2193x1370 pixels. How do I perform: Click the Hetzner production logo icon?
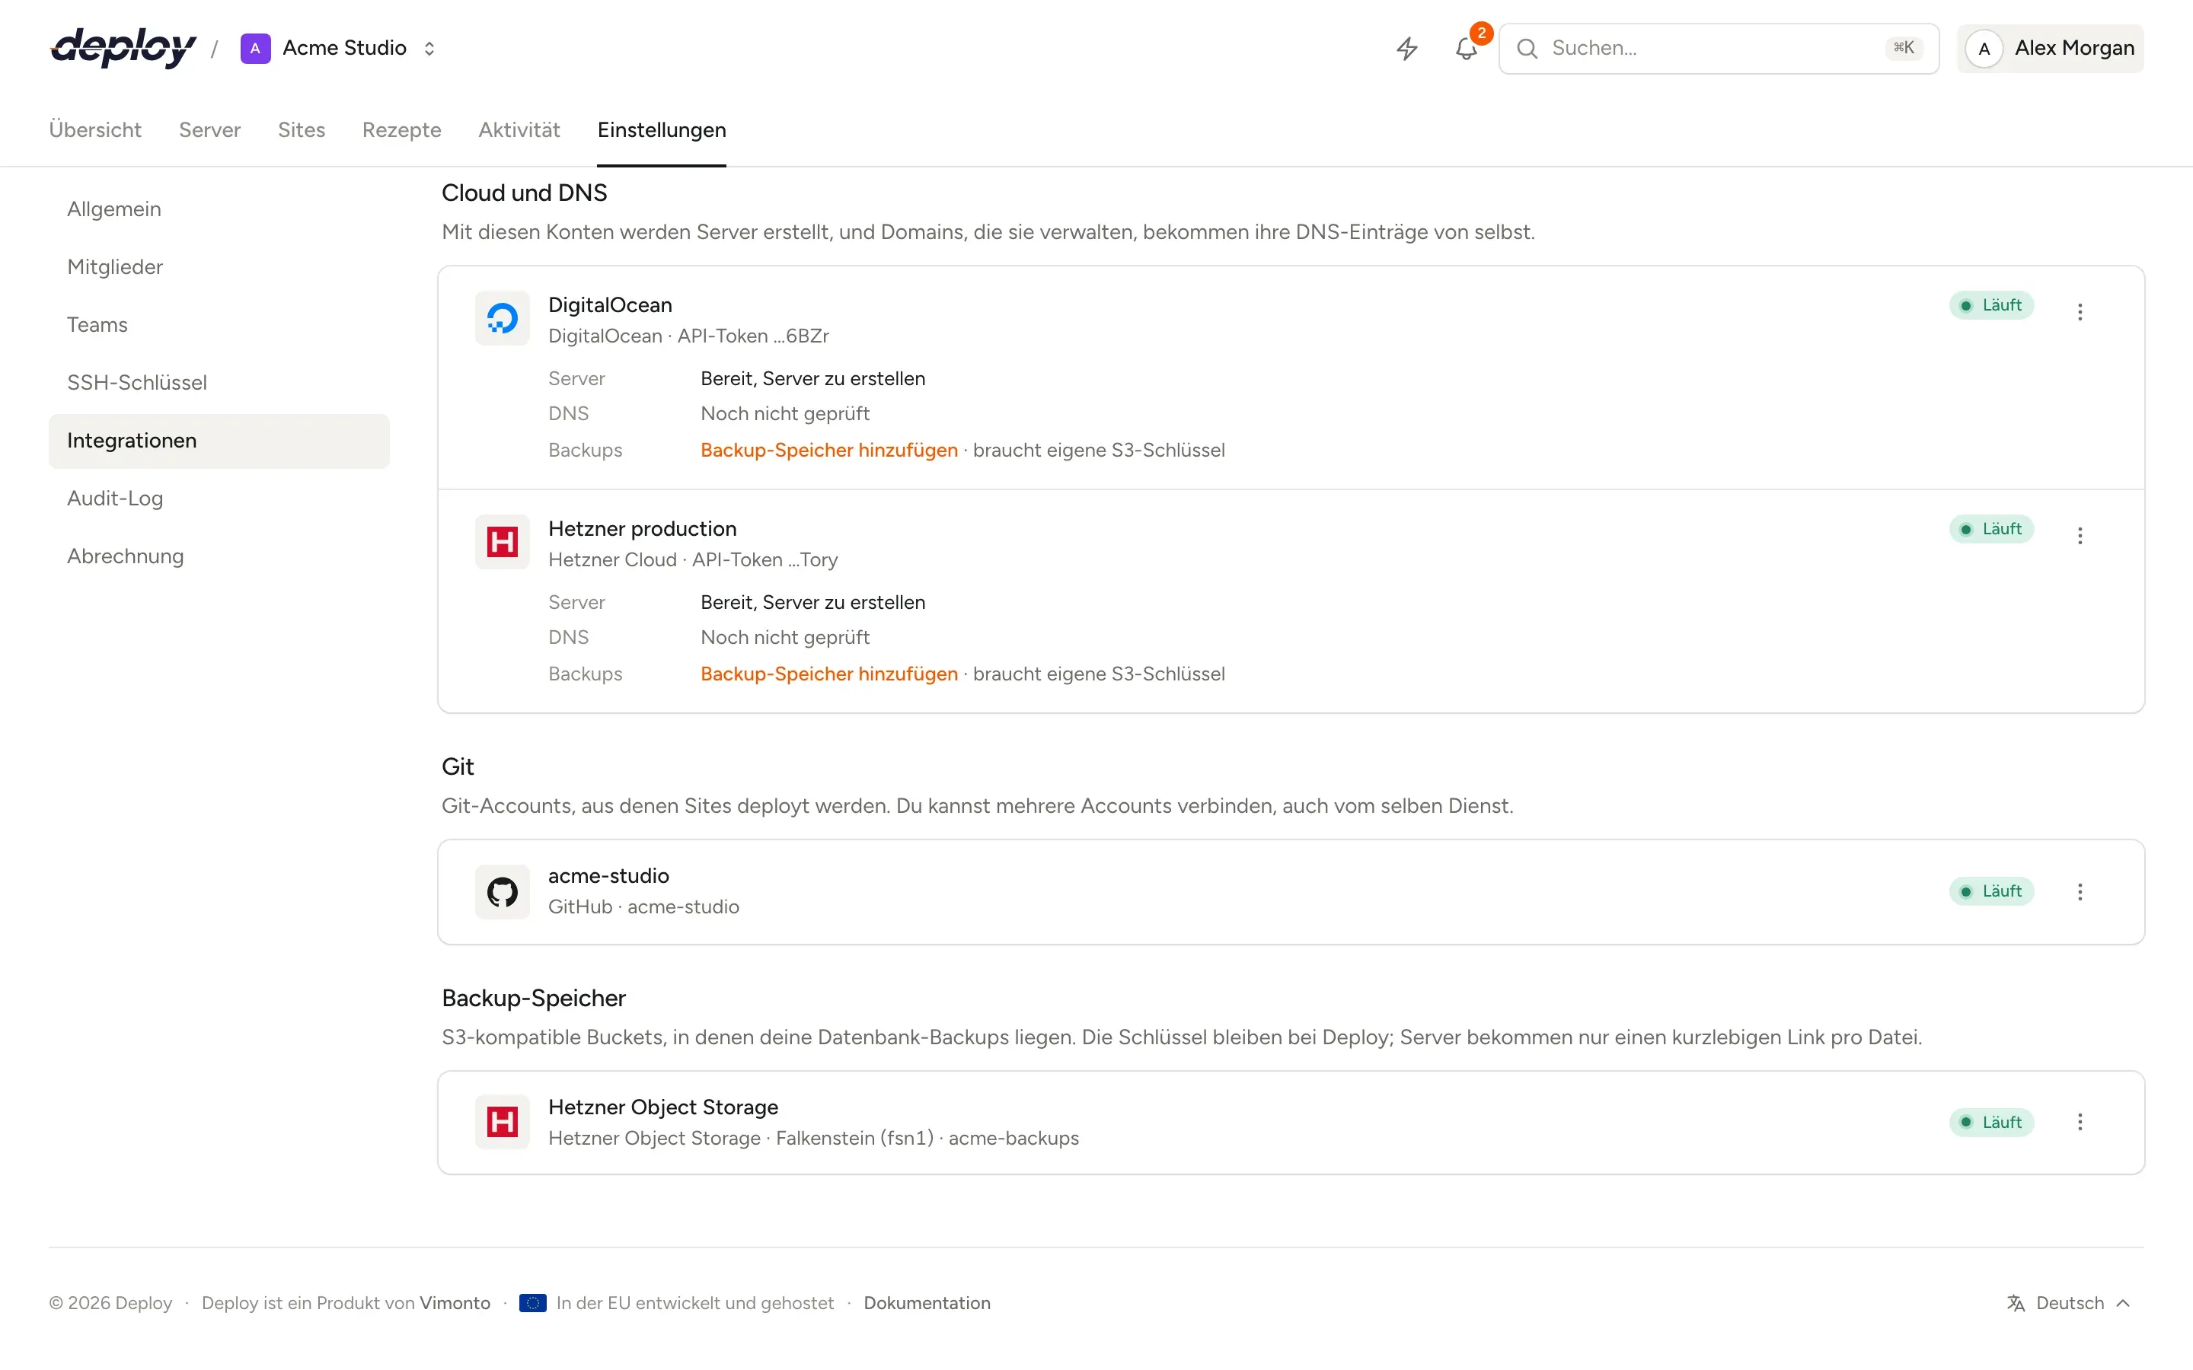[x=502, y=542]
